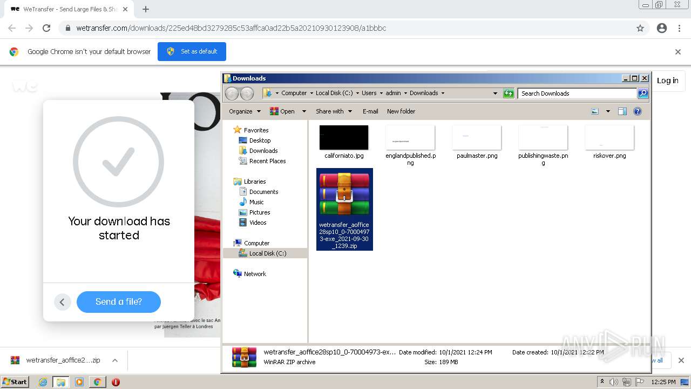Select Users breadcrumb segment
Screen dimensions: 691x389
[x=369, y=93]
